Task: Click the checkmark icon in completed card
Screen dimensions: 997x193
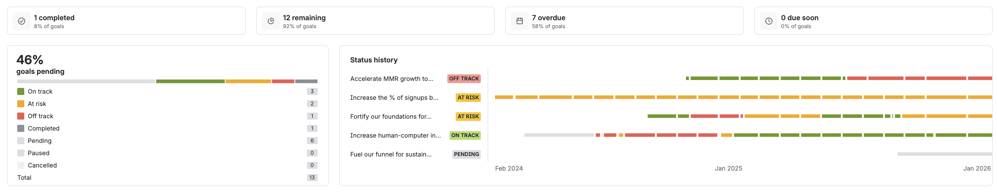Action: tap(22, 21)
